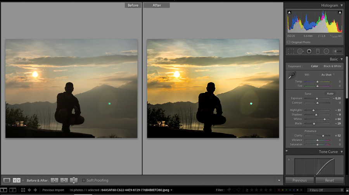Enable the Soft Proofing checkbox
This screenshot has width=349, height=195.
[x=84, y=180]
